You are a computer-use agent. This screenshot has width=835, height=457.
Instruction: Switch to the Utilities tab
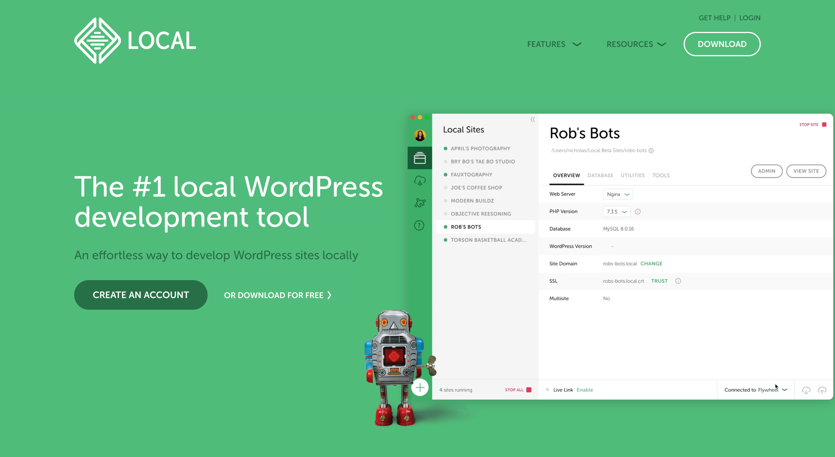pyautogui.click(x=632, y=175)
